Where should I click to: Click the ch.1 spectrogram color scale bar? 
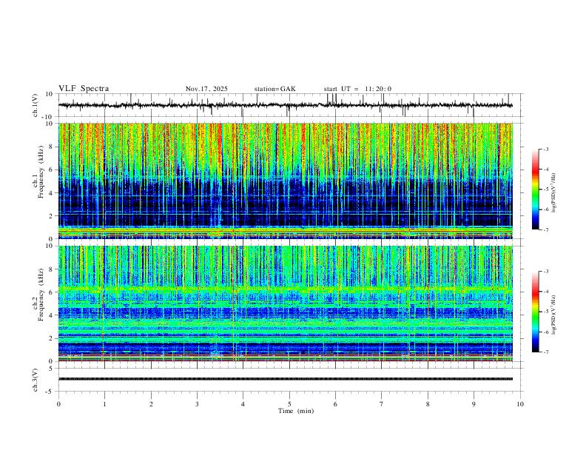[x=536, y=189]
